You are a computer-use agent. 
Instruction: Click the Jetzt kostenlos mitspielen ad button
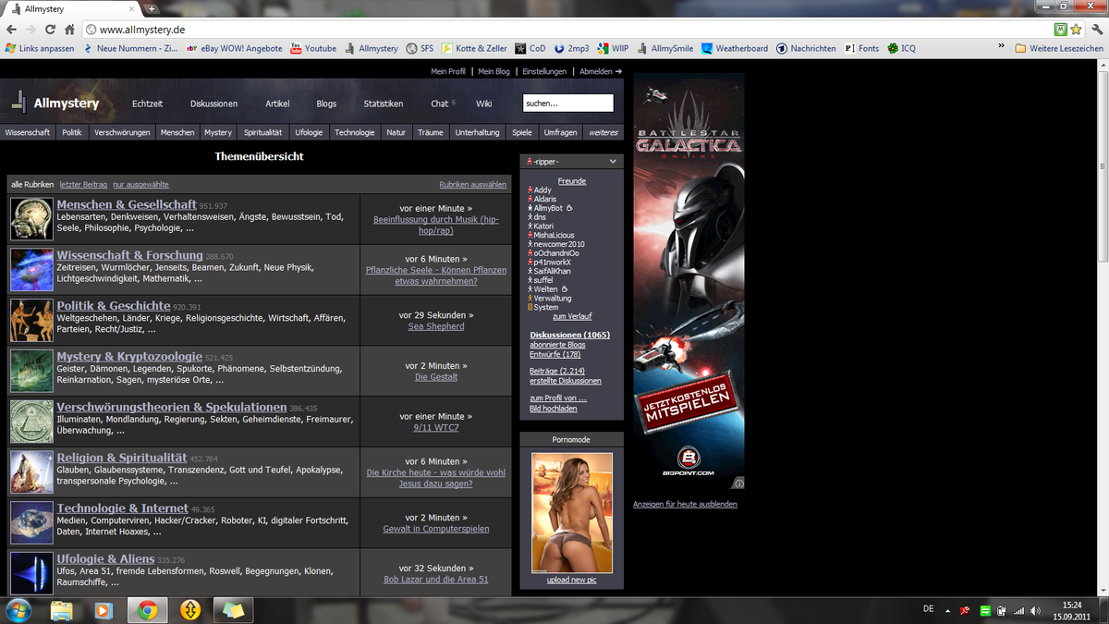(x=689, y=402)
